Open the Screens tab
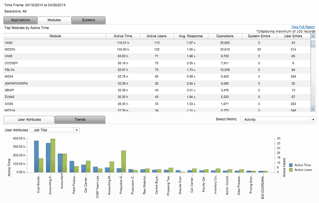 [88, 20]
